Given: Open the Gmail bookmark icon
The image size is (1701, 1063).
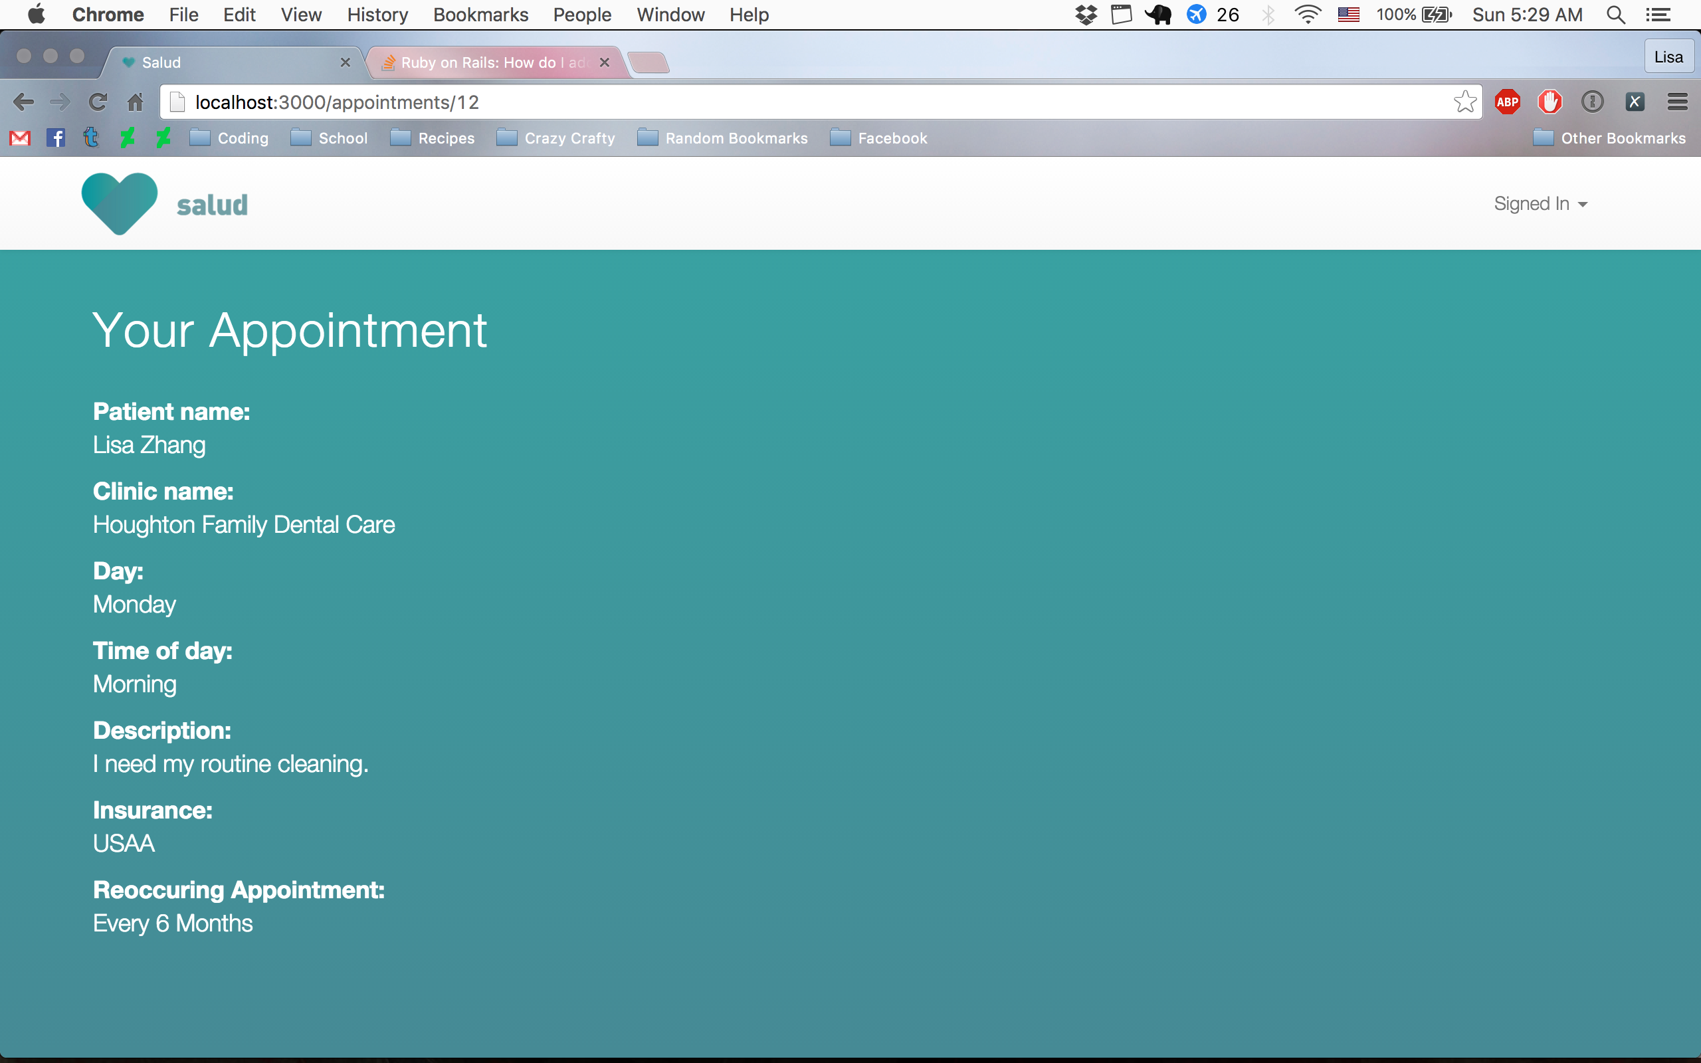Looking at the screenshot, I should pos(20,138).
